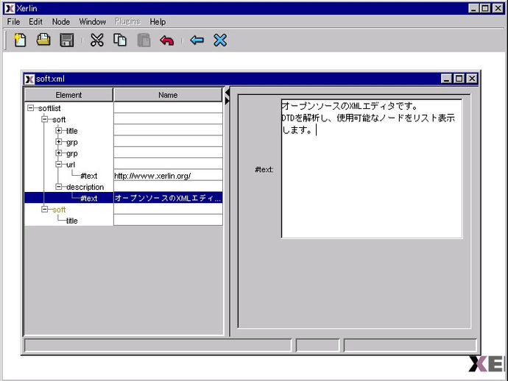The height and width of the screenshot is (381, 508).
Task: Click the Element column header
Action: (68, 95)
